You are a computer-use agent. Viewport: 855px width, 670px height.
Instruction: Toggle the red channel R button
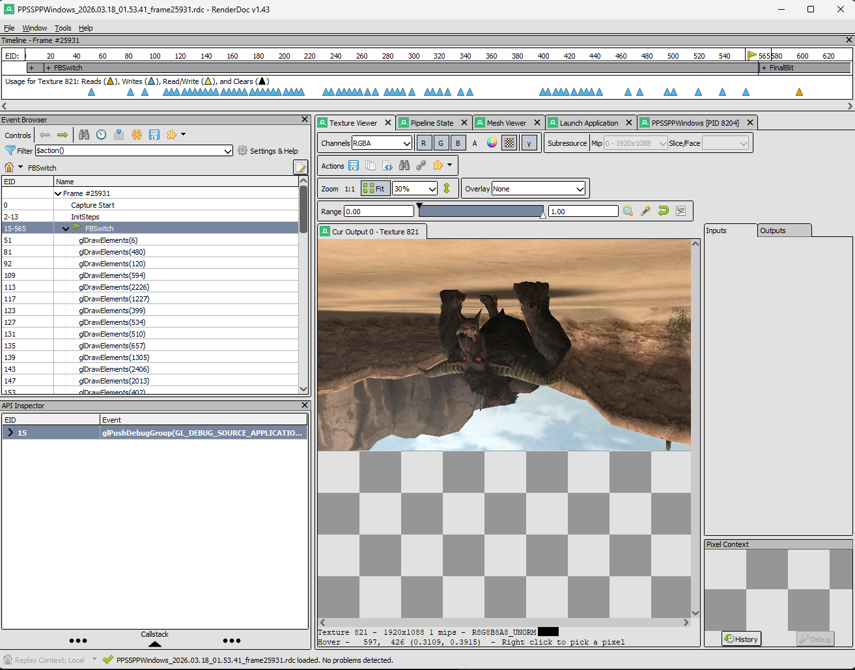pyautogui.click(x=423, y=143)
